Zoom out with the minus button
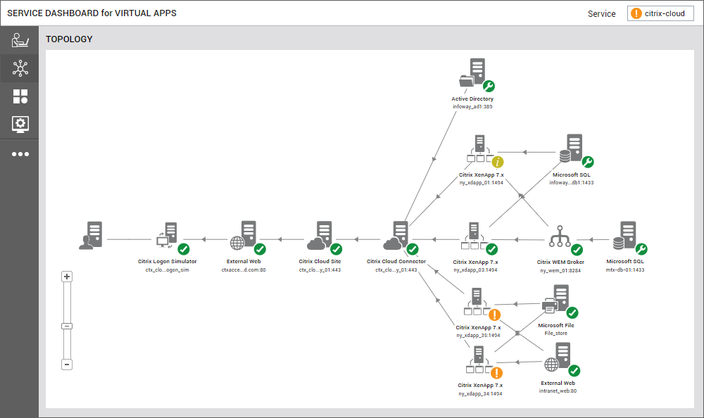This screenshot has width=704, height=418. pyautogui.click(x=67, y=365)
